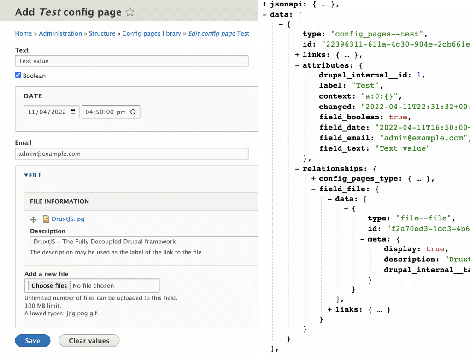Click the image file icon next to DruxtJS.jpg
This screenshot has width=470, height=355.
tap(46, 219)
